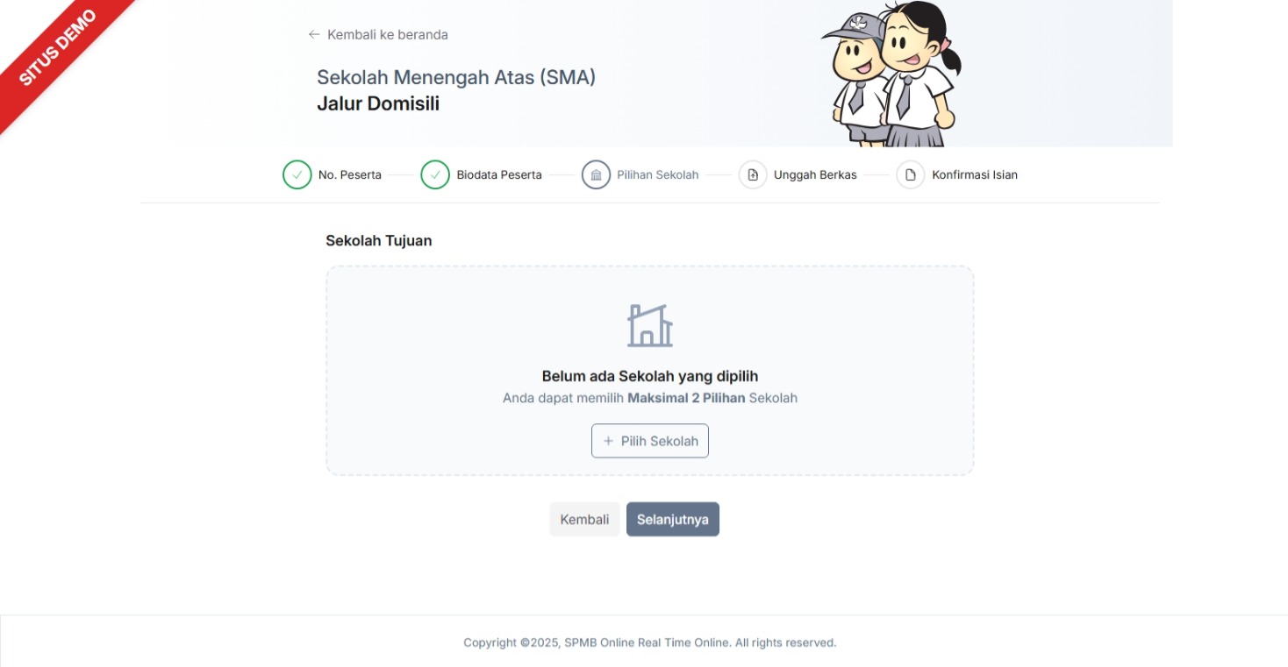Image resolution: width=1288 pixels, height=667 pixels.
Task: Select the Biodata Peserta step
Action: tap(498, 174)
